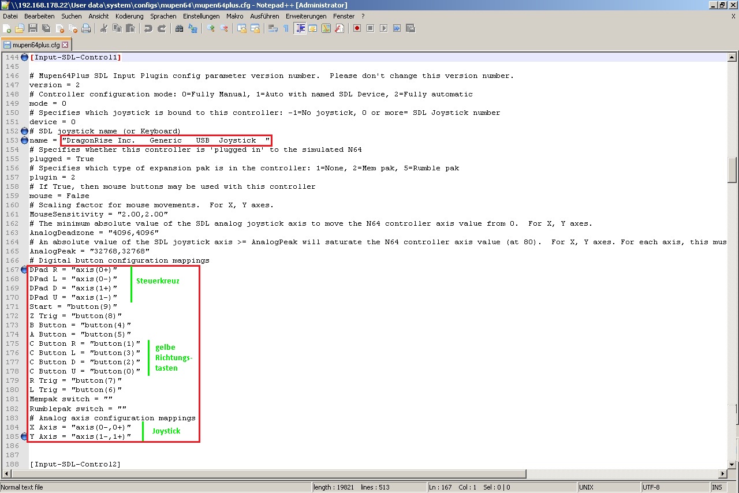Toggle the indent guide toolbar button
The height and width of the screenshot is (493, 739).
tap(300, 28)
